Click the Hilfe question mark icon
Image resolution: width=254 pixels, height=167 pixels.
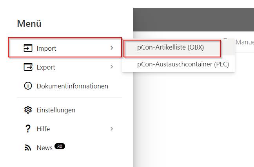[28, 128]
